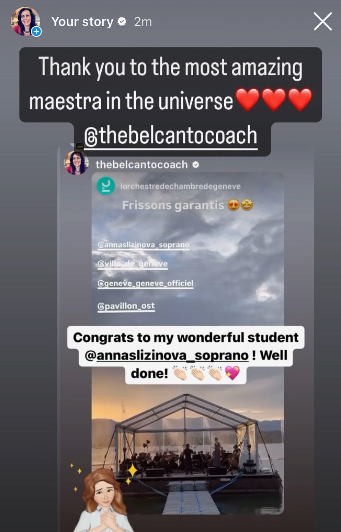Tap the sparkling pink heart emoji
The width and height of the screenshot is (341, 532).
click(x=232, y=373)
